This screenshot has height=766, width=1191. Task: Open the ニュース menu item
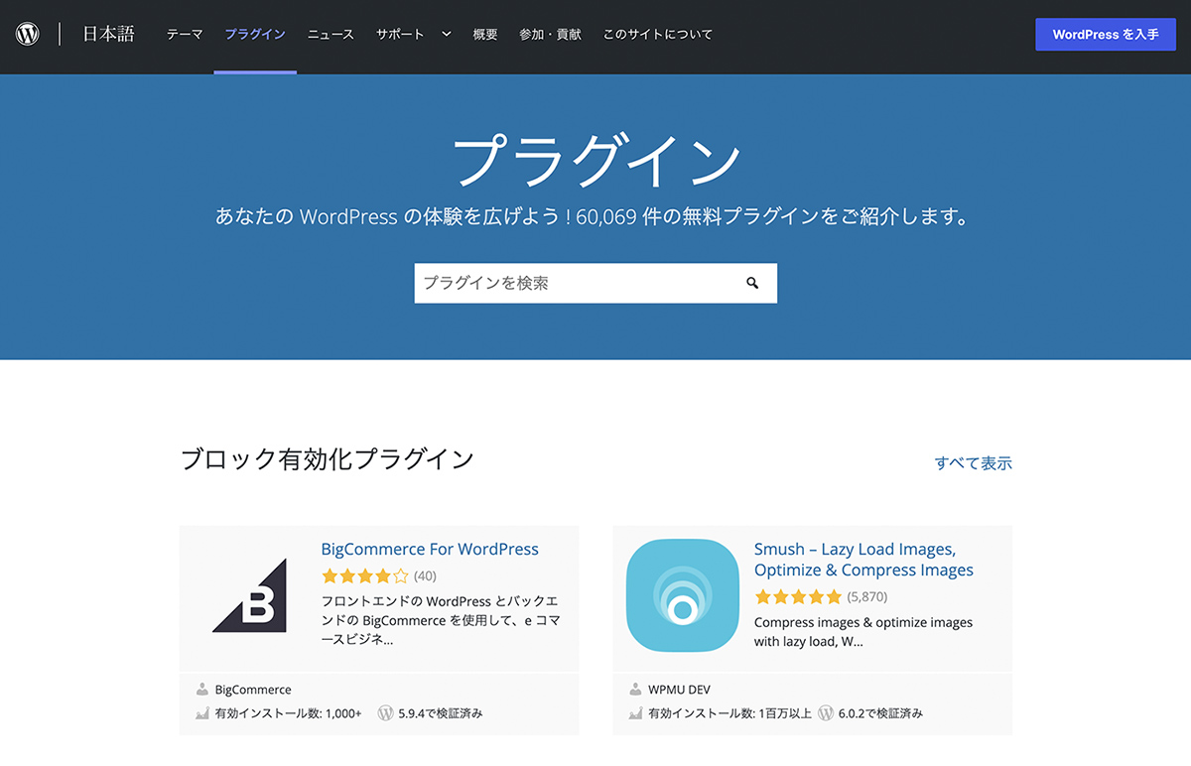(x=331, y=34)
